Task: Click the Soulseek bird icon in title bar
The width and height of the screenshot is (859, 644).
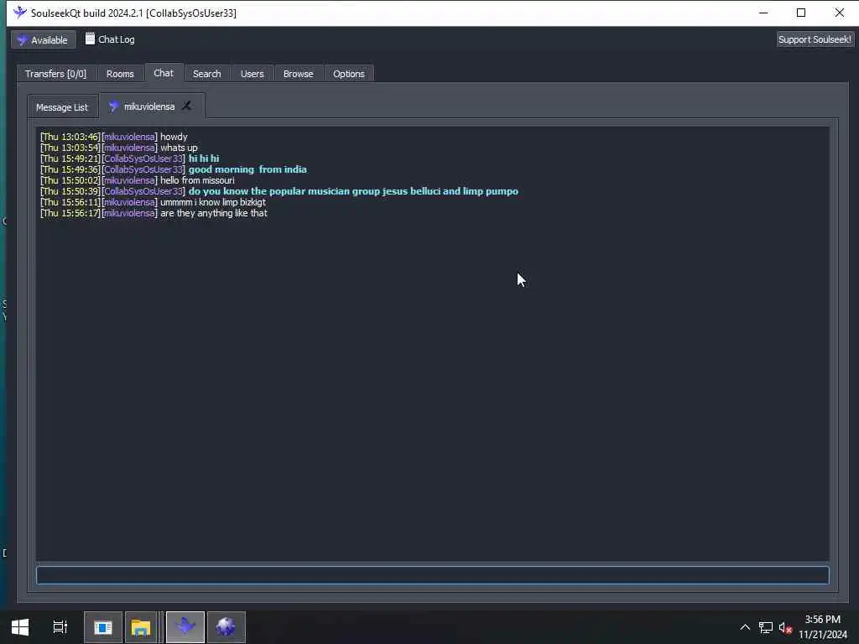Action: (20, 13)
